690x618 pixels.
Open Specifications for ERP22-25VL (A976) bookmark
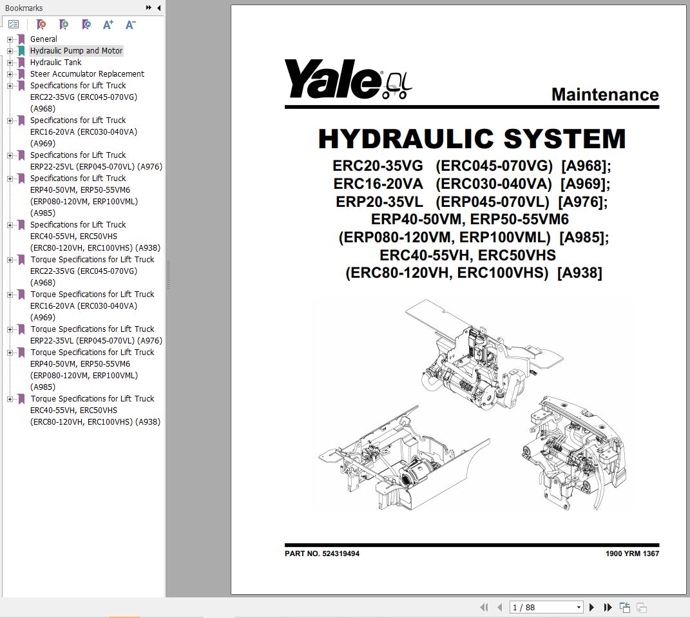[x=96, y=160]
